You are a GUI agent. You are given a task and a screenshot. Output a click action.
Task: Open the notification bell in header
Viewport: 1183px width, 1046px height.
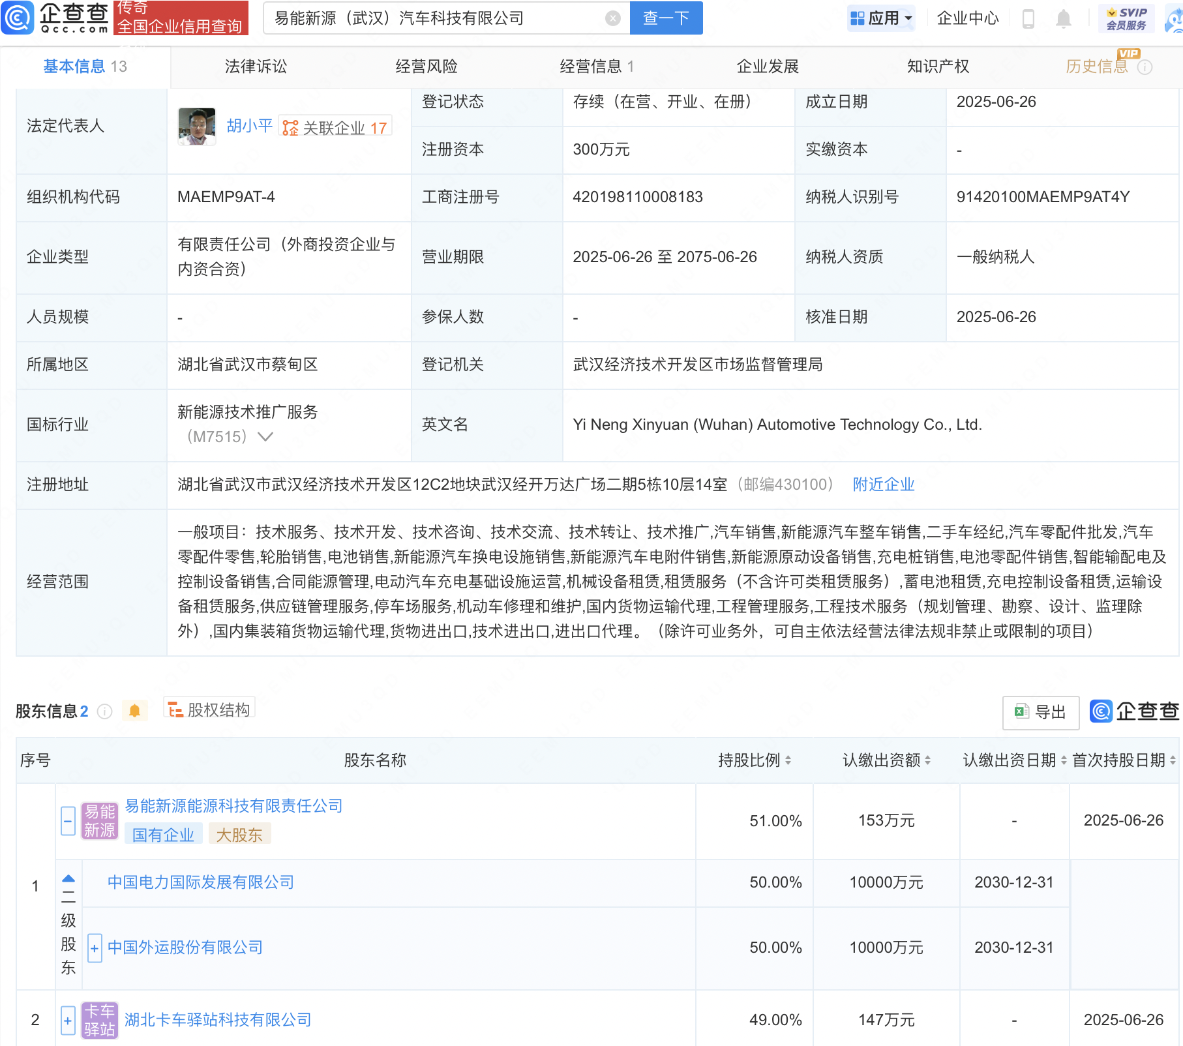pos(1063,18)
